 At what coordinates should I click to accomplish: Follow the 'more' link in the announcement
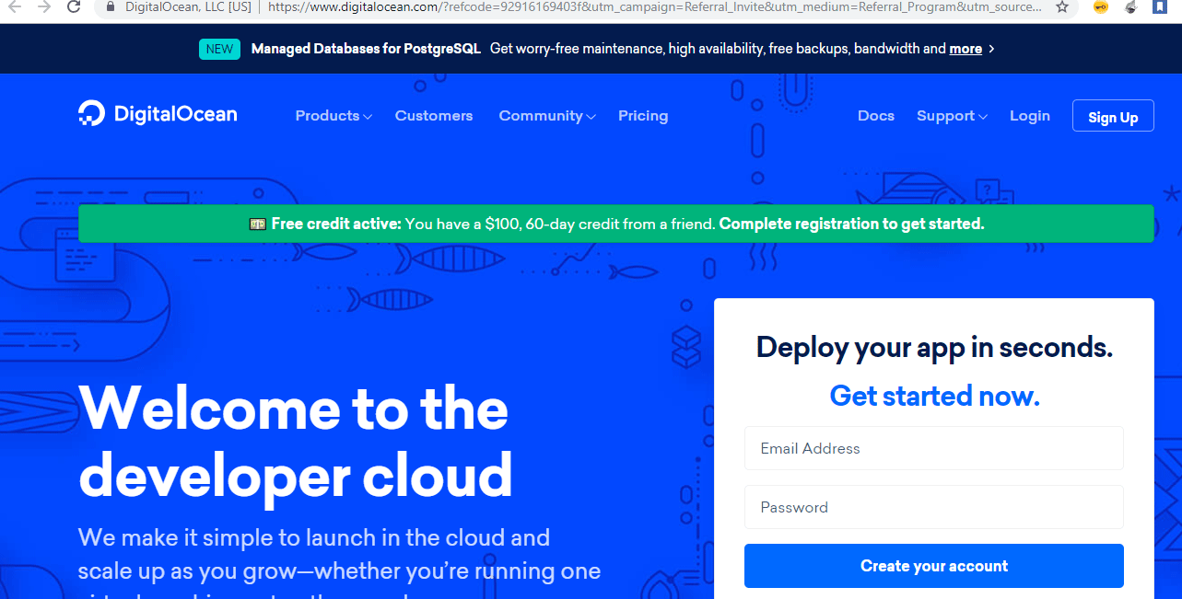[965, 49]
